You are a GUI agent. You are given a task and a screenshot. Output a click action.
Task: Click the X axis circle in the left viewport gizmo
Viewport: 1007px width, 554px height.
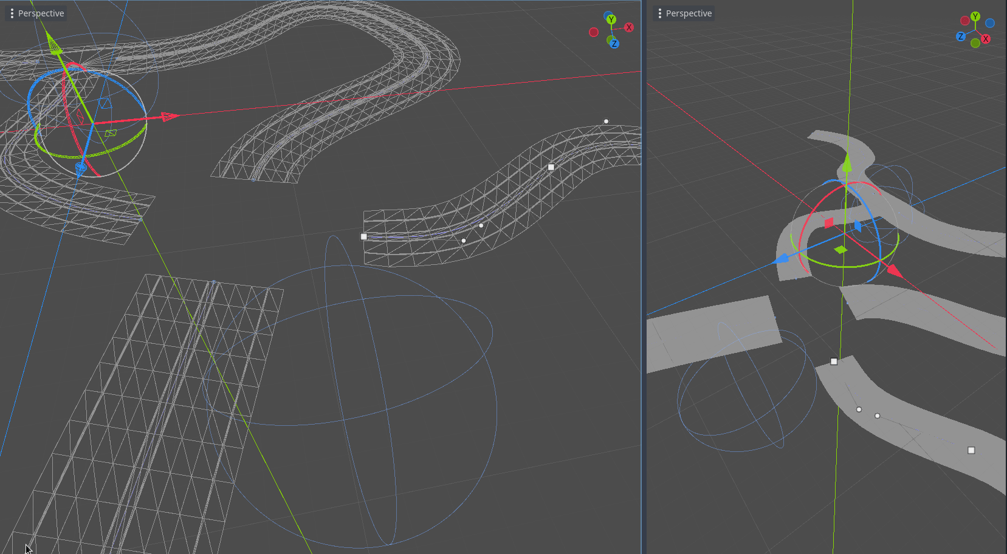pyautogui.click(x=629, y=27)
